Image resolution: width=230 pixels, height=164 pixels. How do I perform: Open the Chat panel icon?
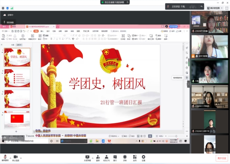[115, 157]
